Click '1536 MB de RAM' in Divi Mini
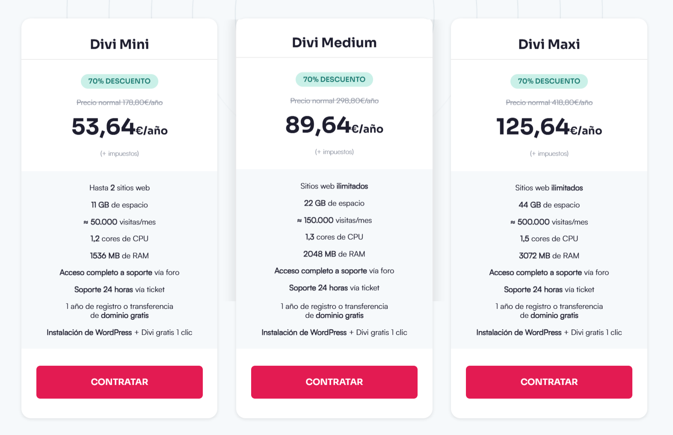Viewport: 673px width, 435px height. coord(119,256)
